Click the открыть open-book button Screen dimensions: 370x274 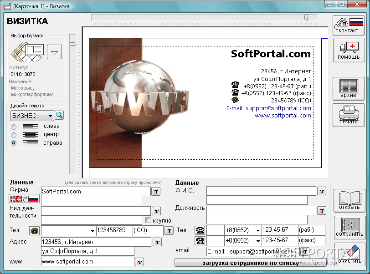coord(349,201)
